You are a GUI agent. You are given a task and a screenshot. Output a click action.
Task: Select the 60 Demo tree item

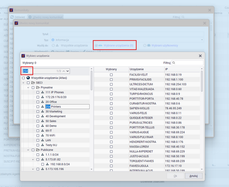click(x=51, y=126)
